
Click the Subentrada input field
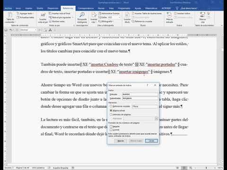click(x=140, y=98)
